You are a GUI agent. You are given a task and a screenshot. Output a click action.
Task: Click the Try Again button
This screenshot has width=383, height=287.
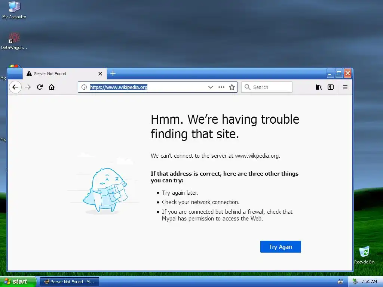[x=281, y=247]
